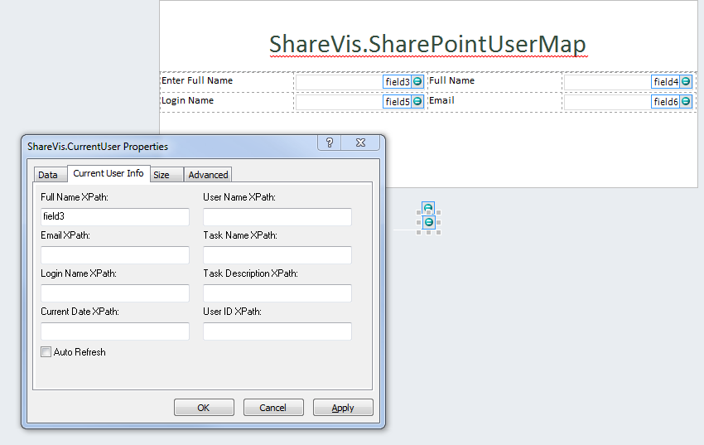This screenshot has width=704, height=445.
Task: Click the Full Name form label
Action: click(451, 80)
